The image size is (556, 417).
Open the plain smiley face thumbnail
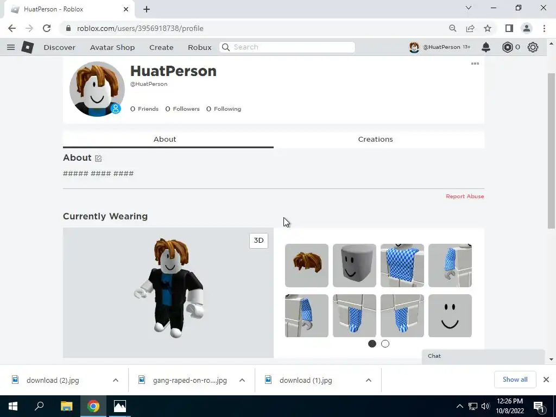coord(450,315)
